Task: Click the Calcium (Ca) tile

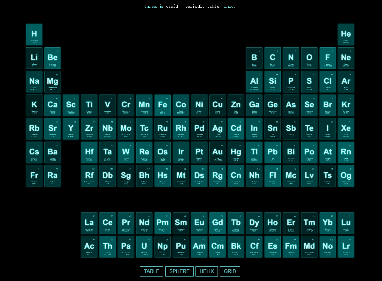Action: (52, 105)
